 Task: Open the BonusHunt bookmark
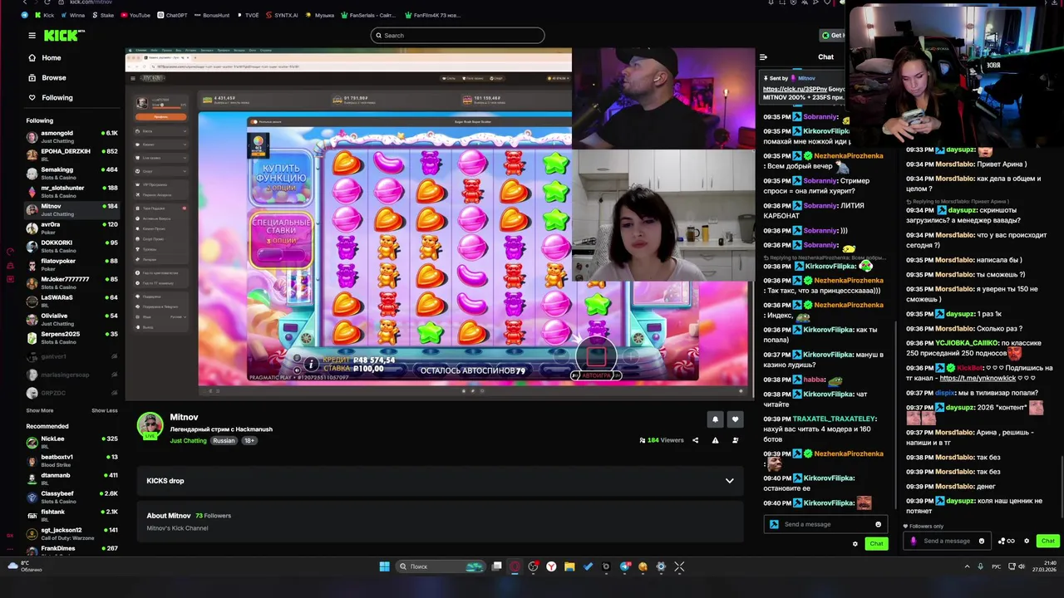coord(211,15)
